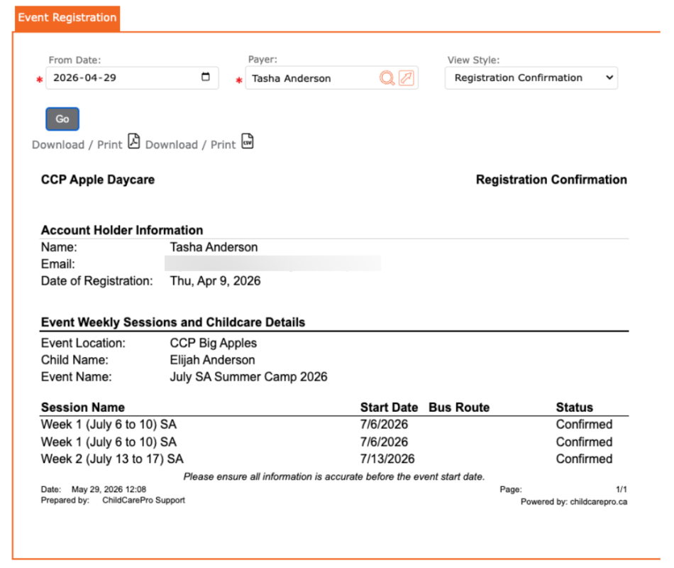Click the Registration Confirmation report title
This screenshot has height=568, width=674.
coord(551,180)
